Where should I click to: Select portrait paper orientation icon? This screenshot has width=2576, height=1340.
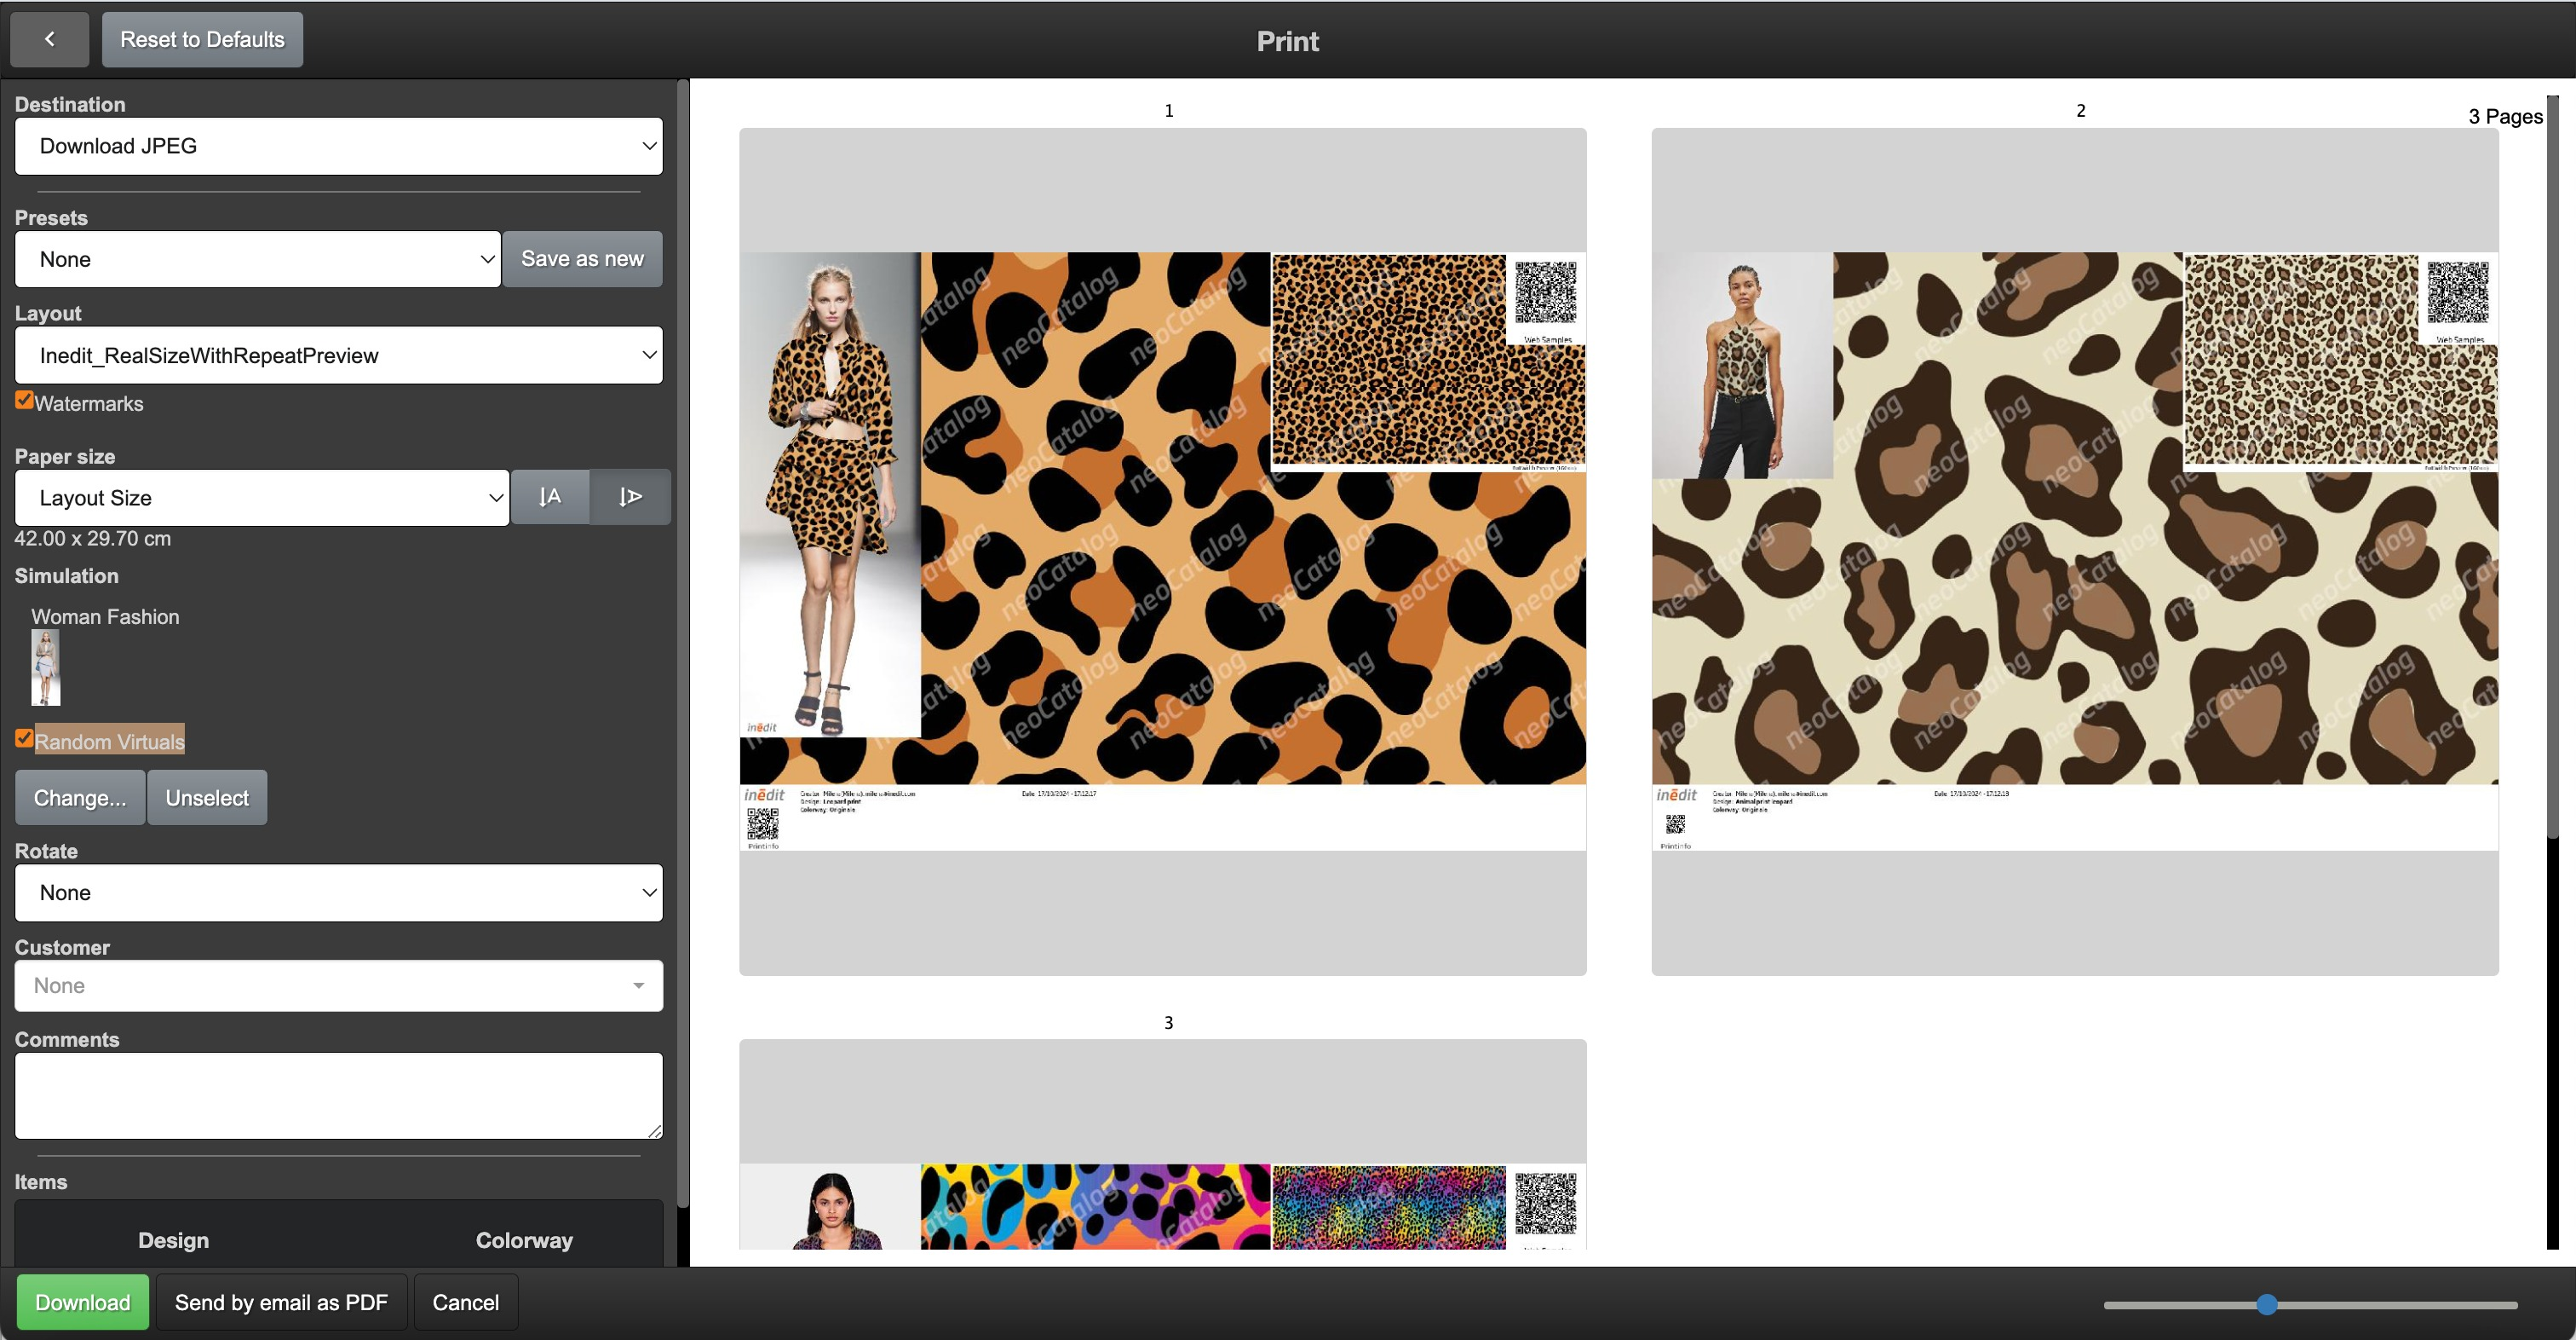coord(549,497)
